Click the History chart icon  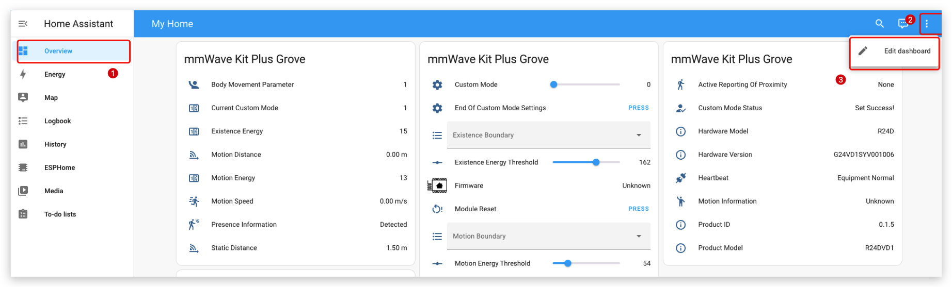[23, 144]
